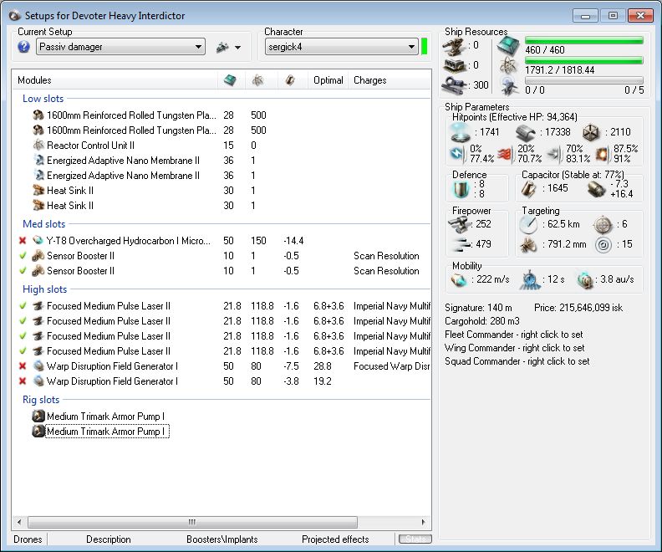Toggle the first Sensor Booster II active checkmark
The width and height of the screenshot is (662, 552).
(x=23, y=256)
